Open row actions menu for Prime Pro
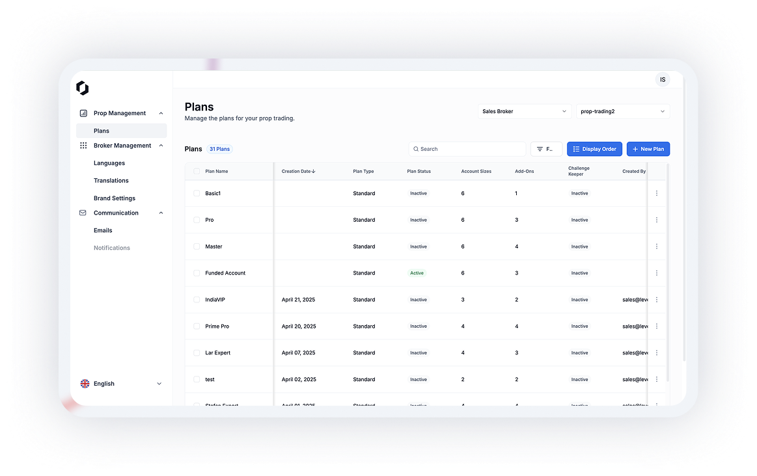The height and width of the screenshot is (476, 757). pyautogui.click(x=657, y=326)
